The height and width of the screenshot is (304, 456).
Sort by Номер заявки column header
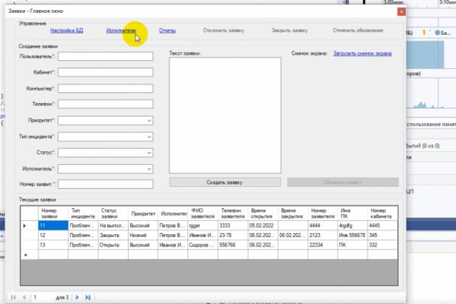[x=53, y=213]
